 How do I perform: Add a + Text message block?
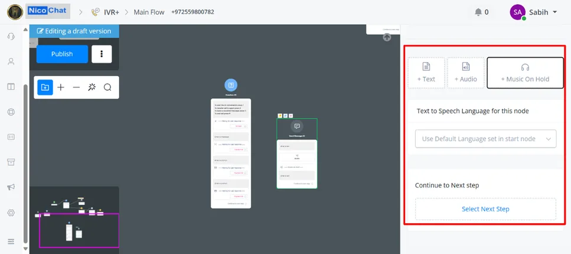point(426,73)
